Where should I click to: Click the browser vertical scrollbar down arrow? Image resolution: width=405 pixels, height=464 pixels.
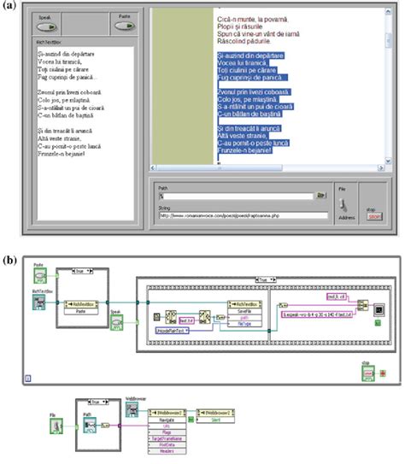click(x=388, y=161)
